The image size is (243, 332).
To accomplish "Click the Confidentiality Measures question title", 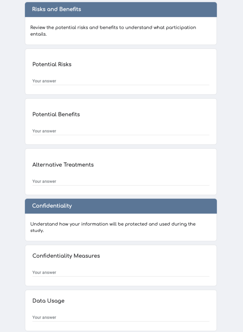I will pyautogui.click(x=66, y=256).
